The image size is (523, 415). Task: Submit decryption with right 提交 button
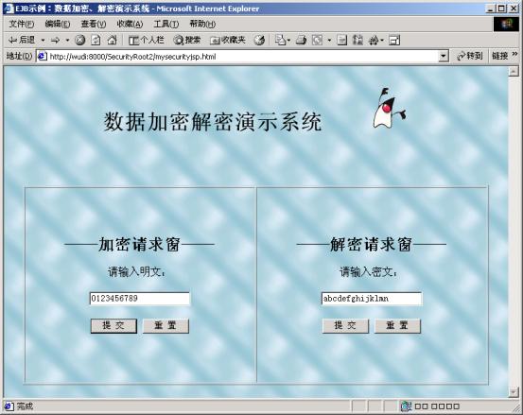[x=345, y=326]
